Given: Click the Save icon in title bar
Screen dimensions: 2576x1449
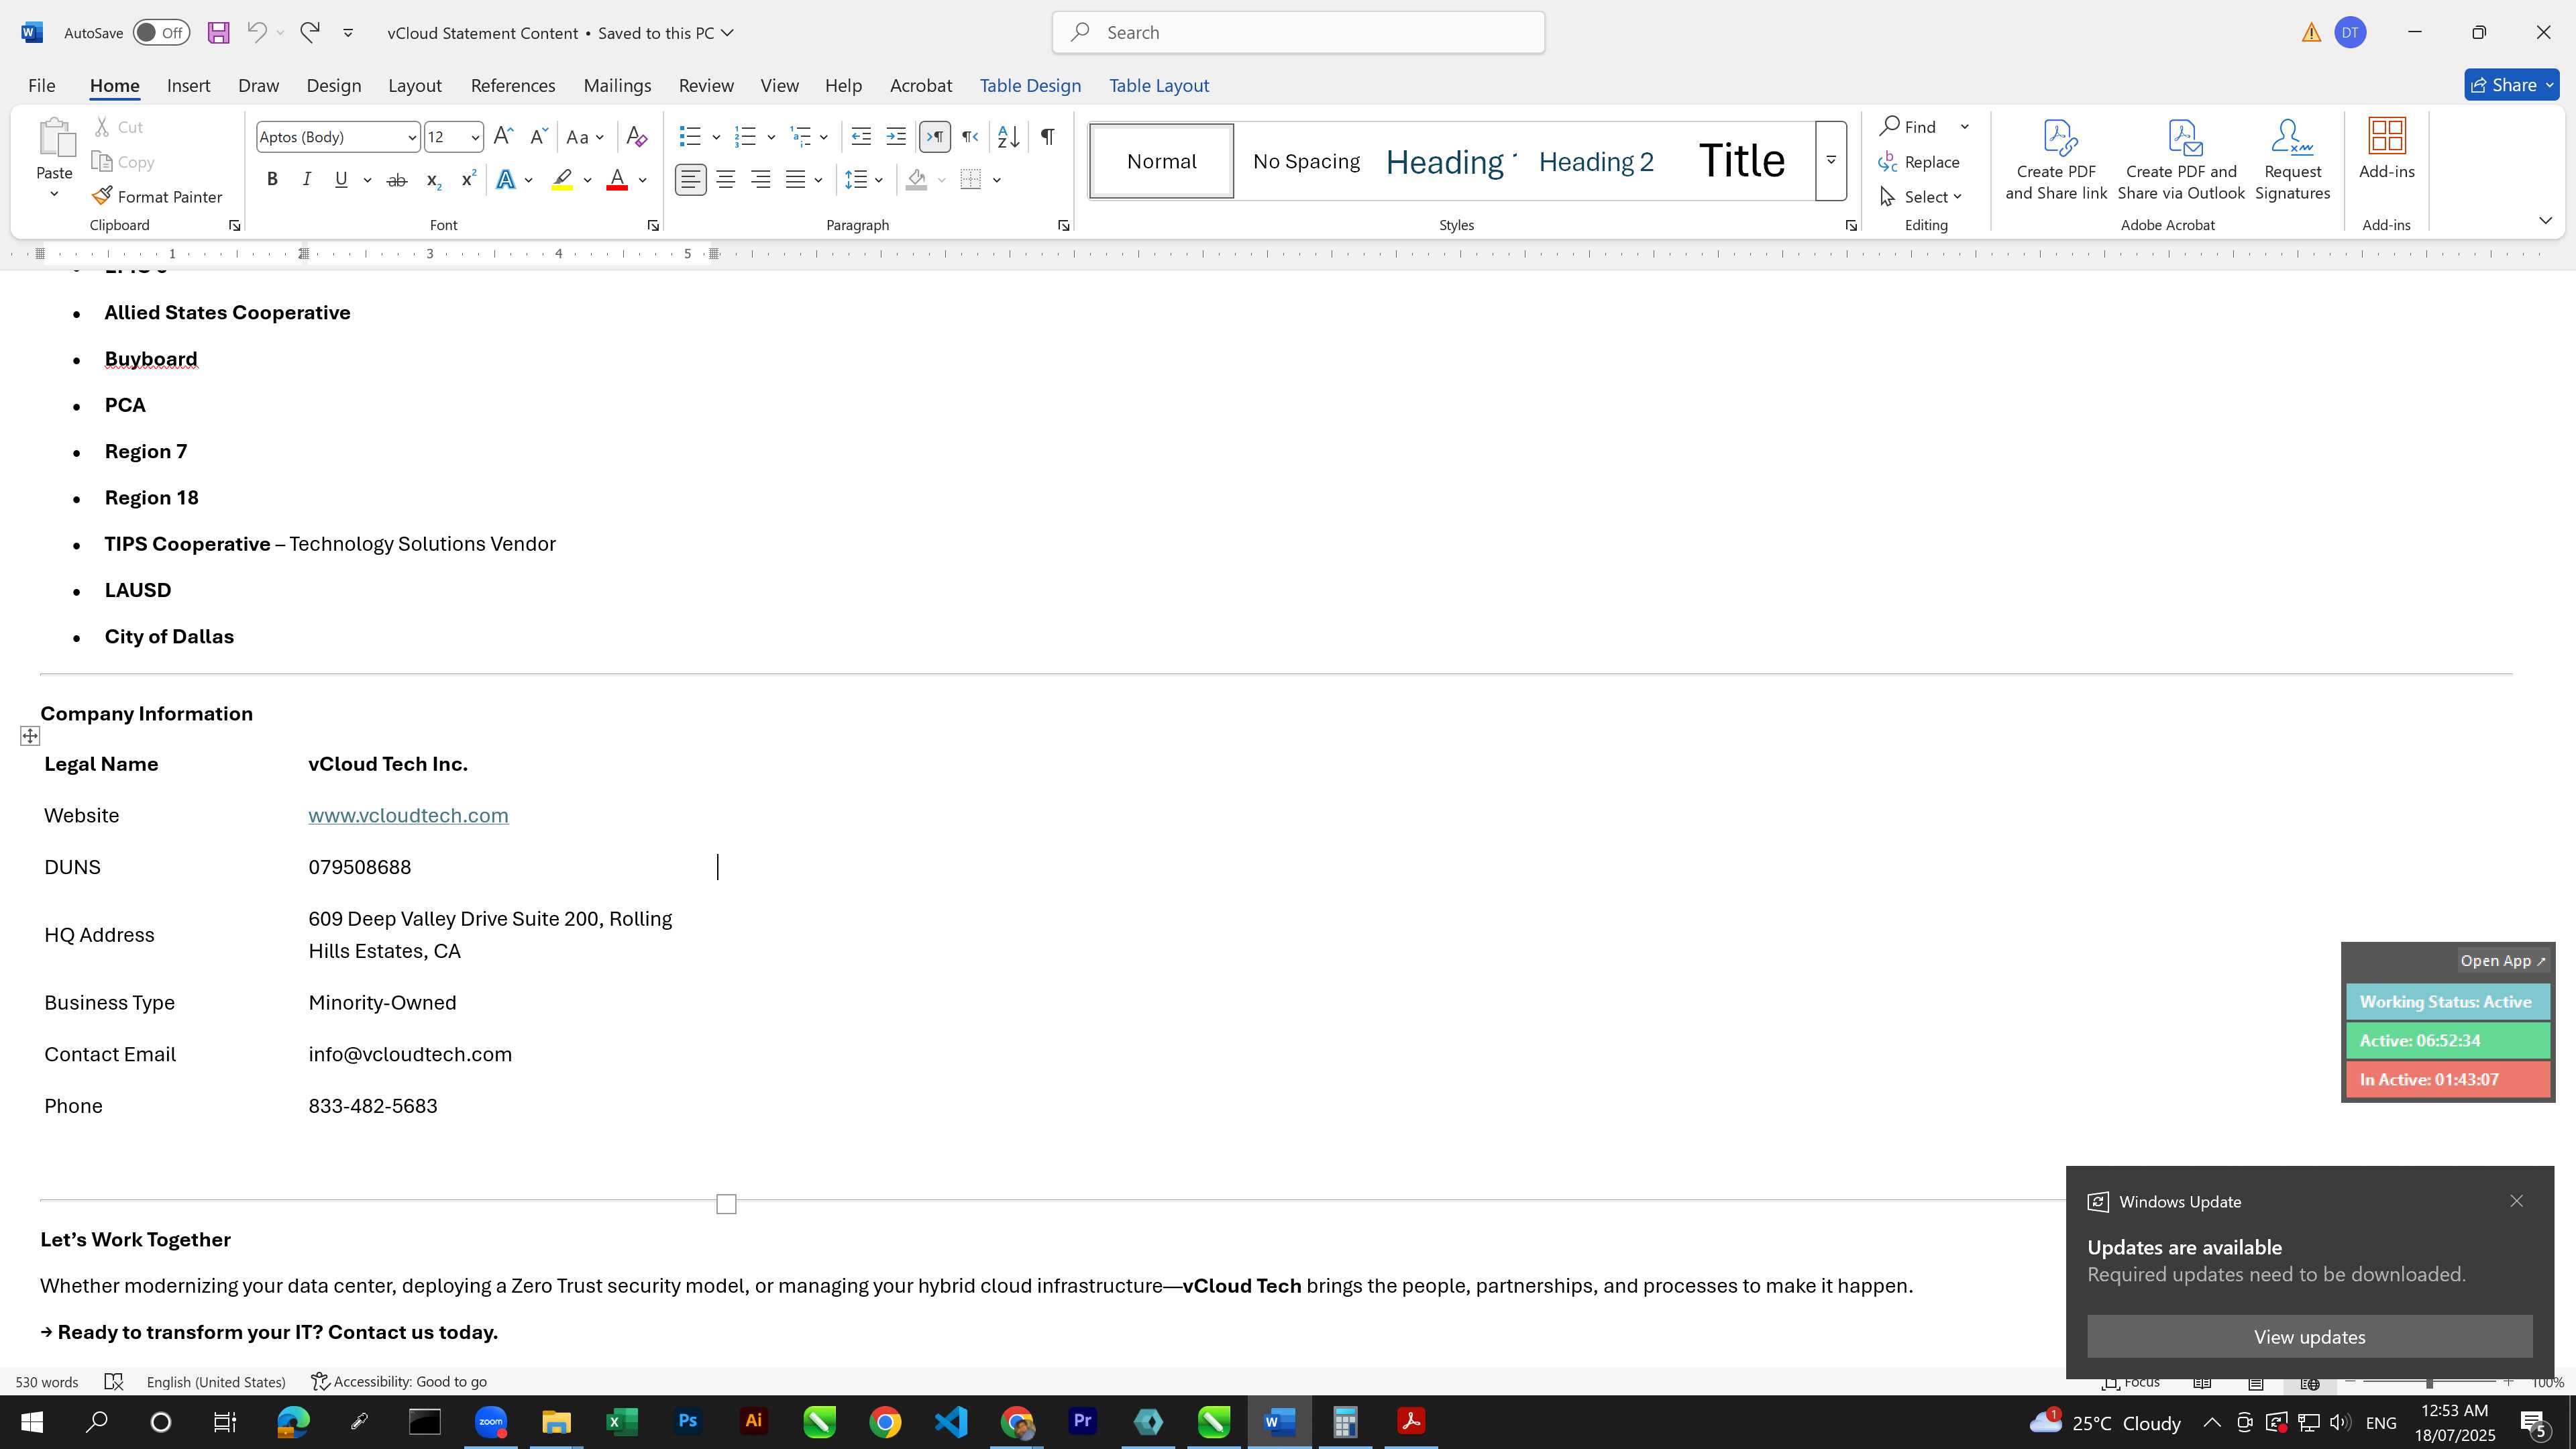Looking at the screenshot, I should [x=218, y=33].
